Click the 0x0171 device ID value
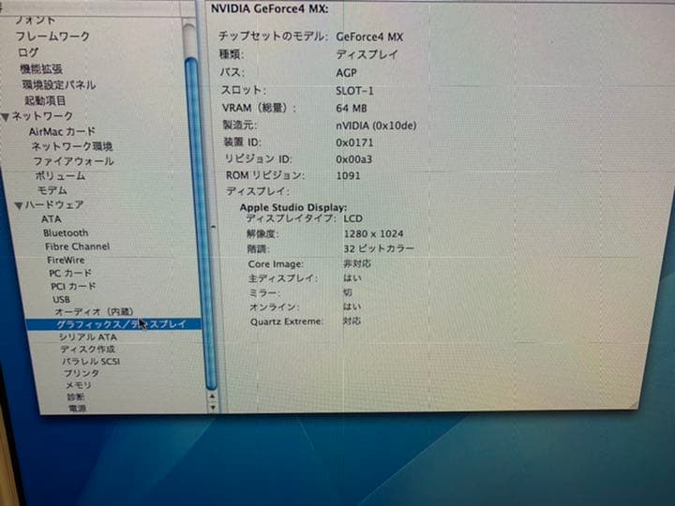Viewport: 675px width, 506px height. tap(354, 142)
